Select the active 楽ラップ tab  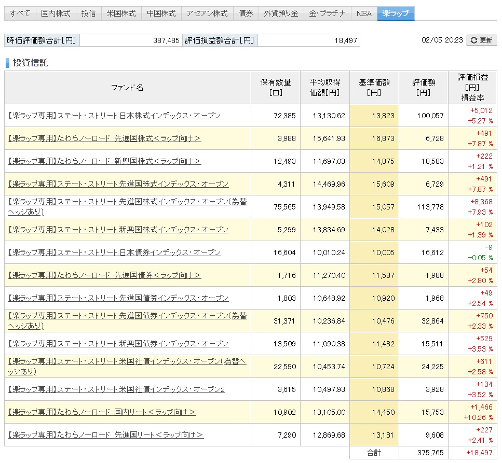[x=396, y=13]
